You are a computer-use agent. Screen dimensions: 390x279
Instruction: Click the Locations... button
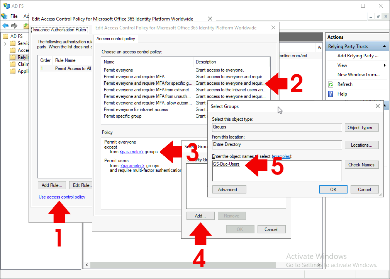pos(362,145)
